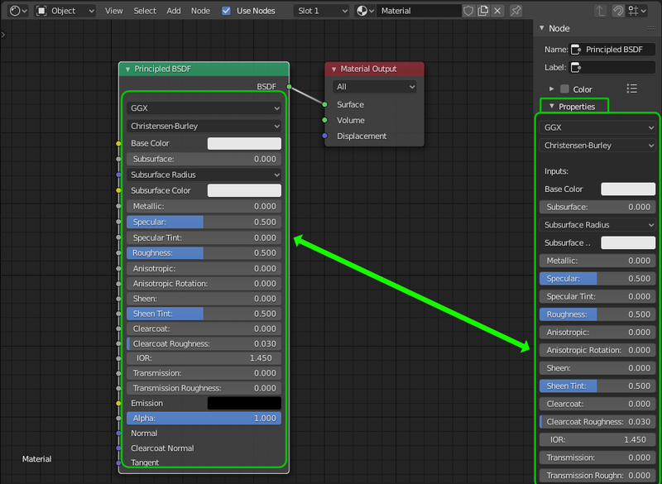Collapse the Principled BSDF node
This screenshot has width=662, height=484.
coord(127,69)
